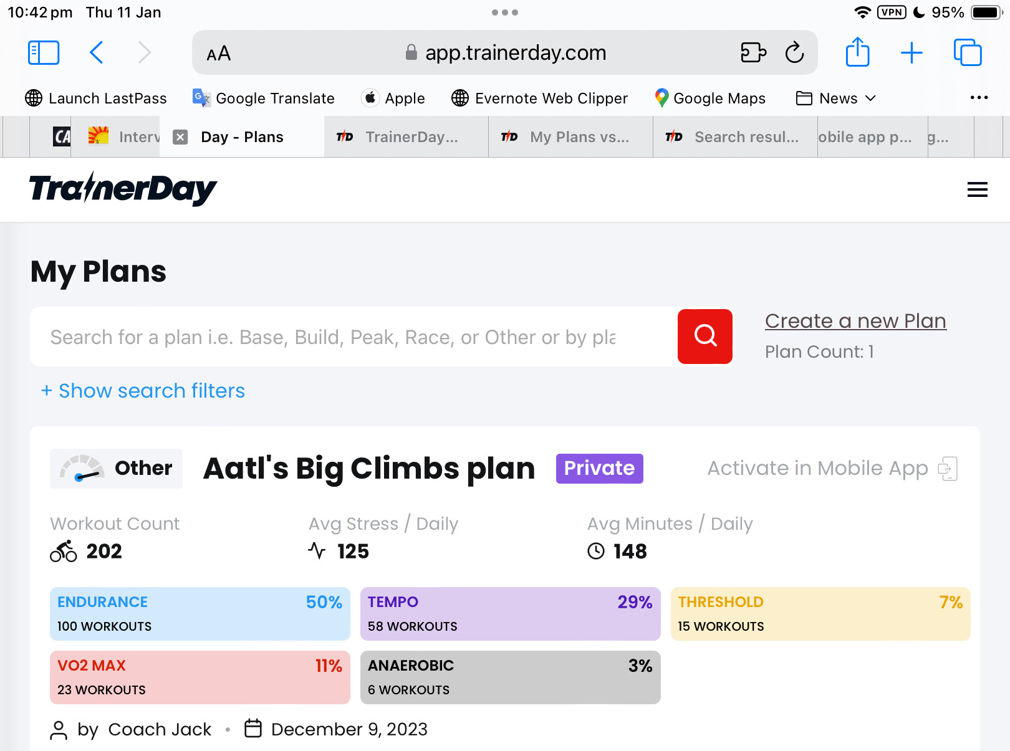Screen dimensions: 1010x751
Task: Select the VO2 Max 11% zone tile
Action: 200,677
